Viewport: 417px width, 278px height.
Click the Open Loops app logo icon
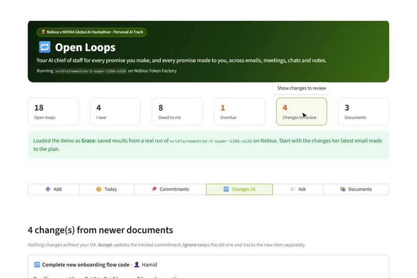point(44,47)
